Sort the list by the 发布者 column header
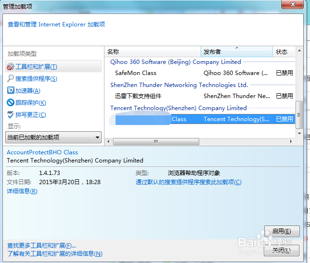The height and width of the screenshot is (263, 310). click(x=237, y=52)
